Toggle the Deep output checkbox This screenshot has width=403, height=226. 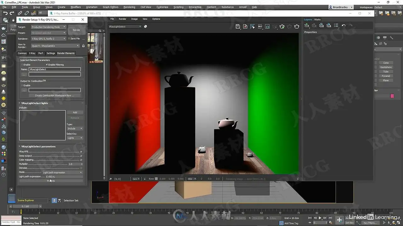(x=81, y=156)
